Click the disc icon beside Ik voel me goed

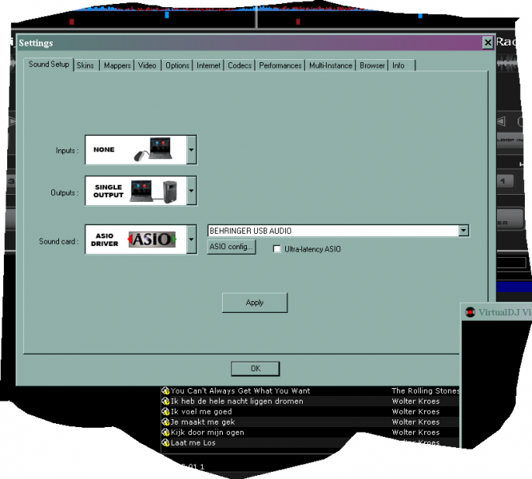pyautogui.click(x=165, y=411)
